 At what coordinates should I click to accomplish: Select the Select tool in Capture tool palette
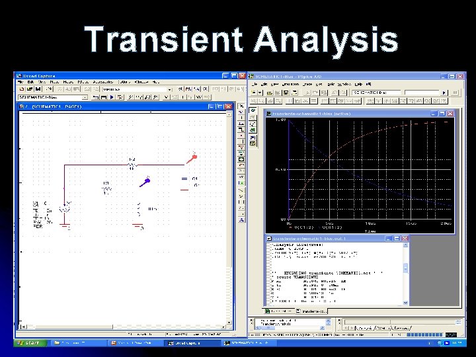(x=241, y=106)
